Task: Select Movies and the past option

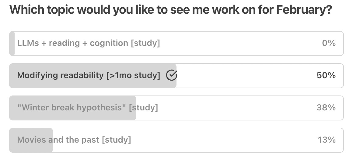Action: 176,140
